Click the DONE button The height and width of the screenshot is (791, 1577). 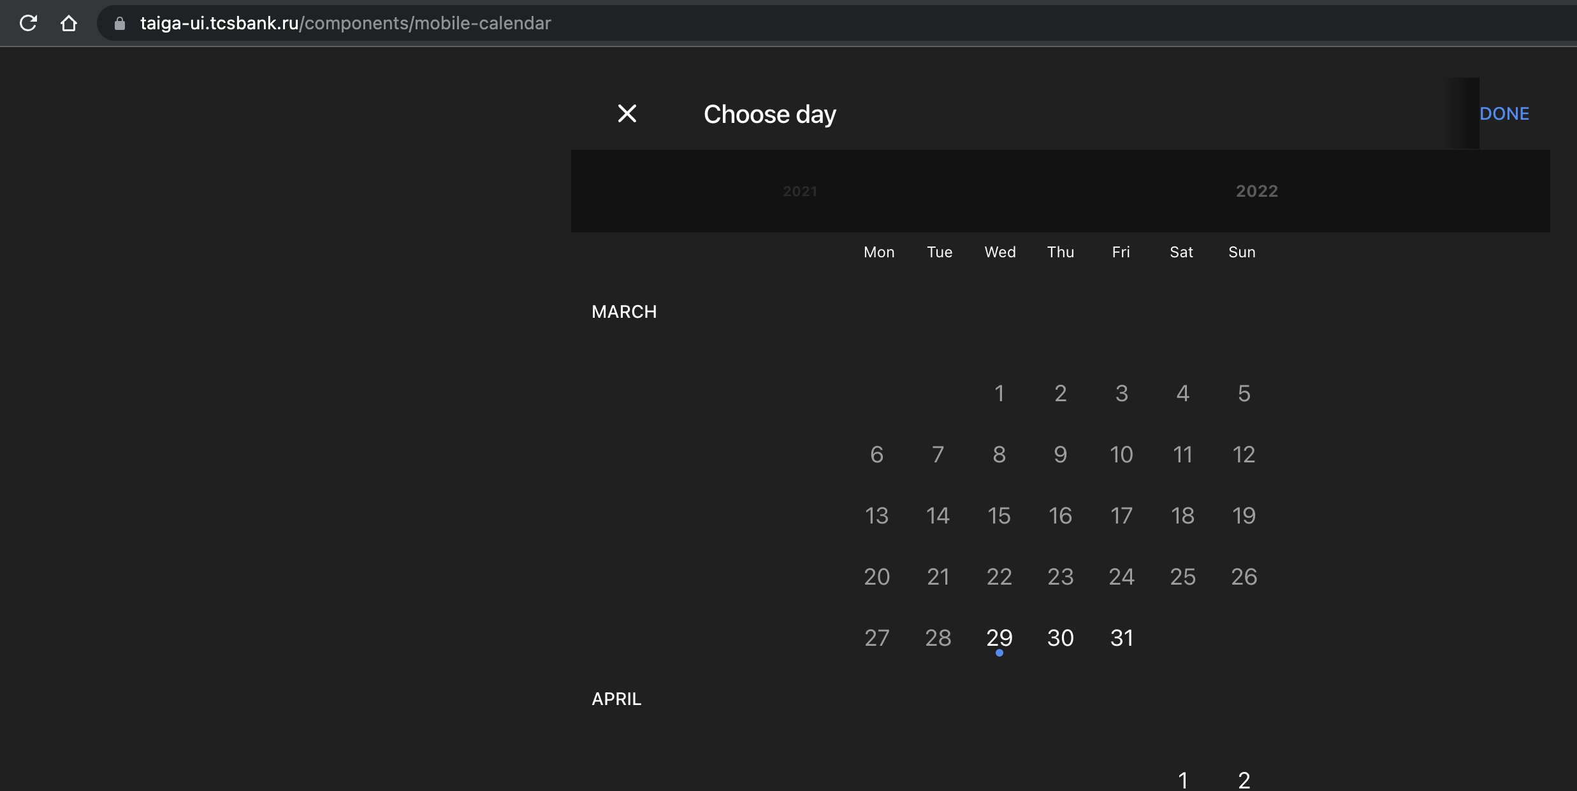point(1503,113)
